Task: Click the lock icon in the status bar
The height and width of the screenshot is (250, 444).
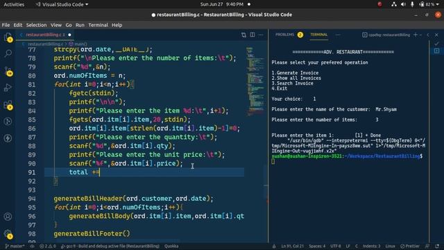Action: [274, 246]
